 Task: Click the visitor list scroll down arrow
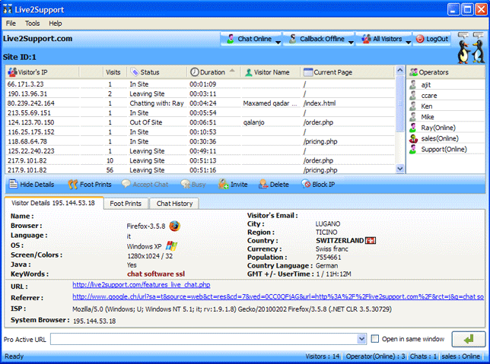click(400, 169)
